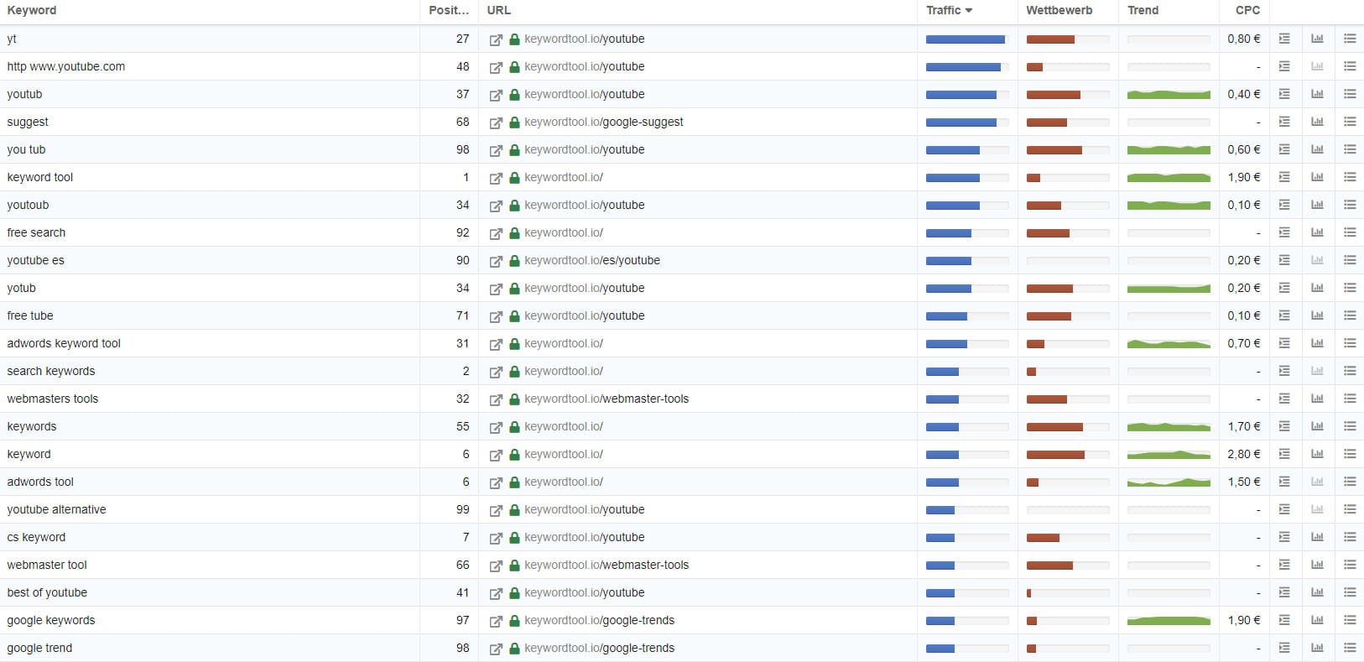This screenshot has height=662, width=1364.
Task: Click external link icon in 'adwords tool' row
Action: 496,482
